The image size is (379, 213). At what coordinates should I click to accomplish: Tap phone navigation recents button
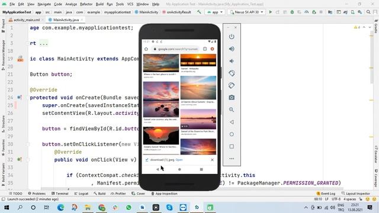(x=201, y=169)
